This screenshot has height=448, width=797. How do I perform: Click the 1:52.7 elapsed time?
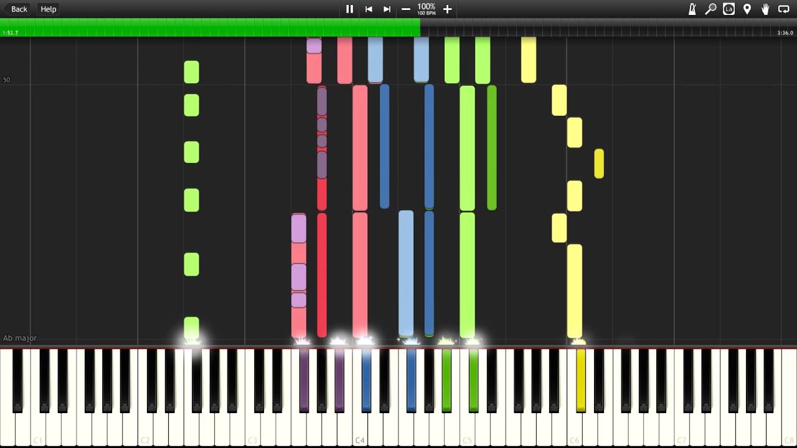click(11, 33)
